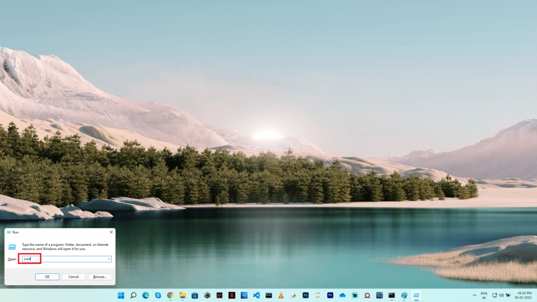Click the Open text field containing cmd

[x=63, y=259]
